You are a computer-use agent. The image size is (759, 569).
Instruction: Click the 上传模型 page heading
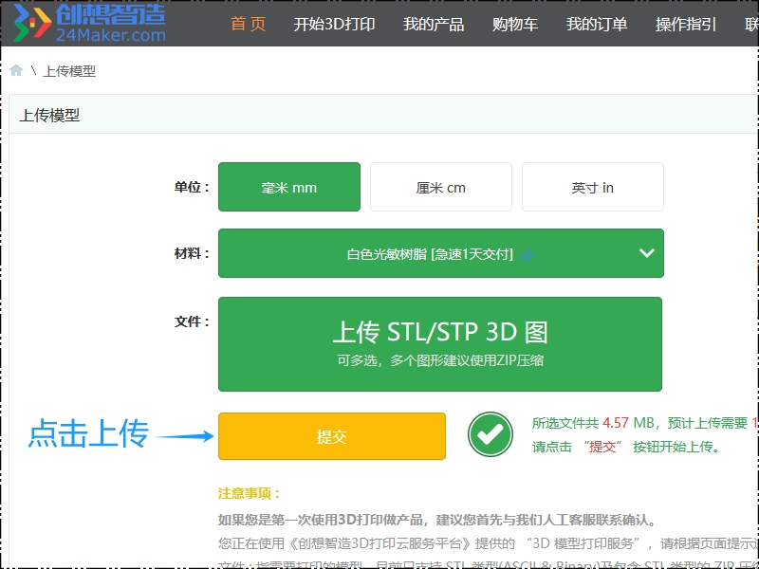49,113
